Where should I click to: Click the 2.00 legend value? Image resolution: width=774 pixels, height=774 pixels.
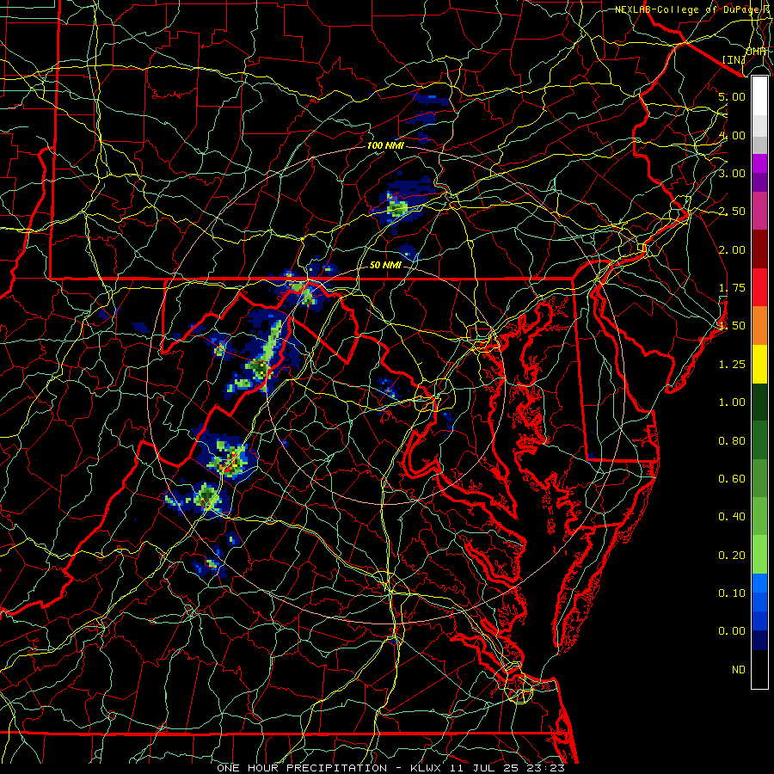point(732,249)
